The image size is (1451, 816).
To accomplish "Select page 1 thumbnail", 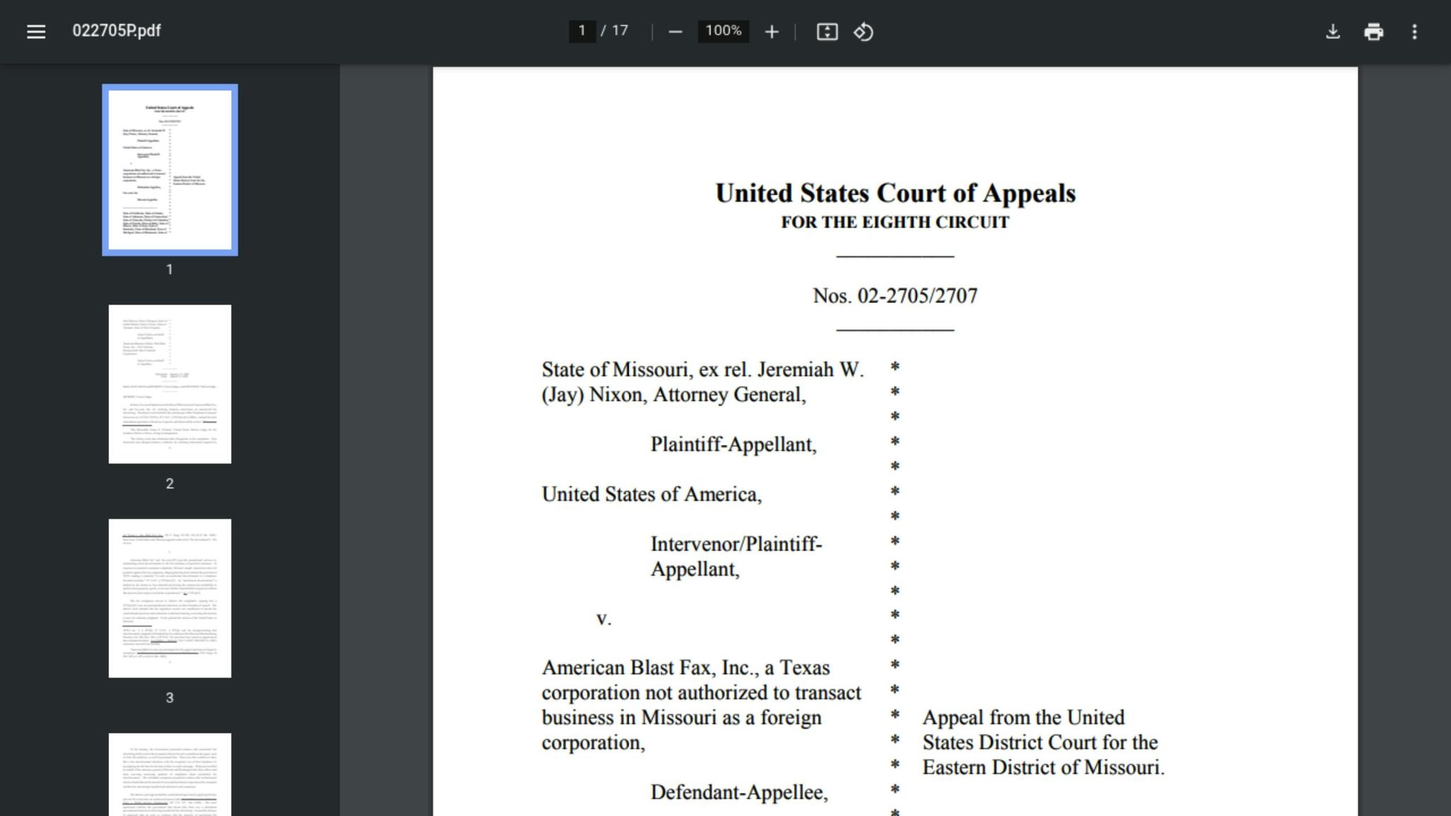I will point(170,170).
